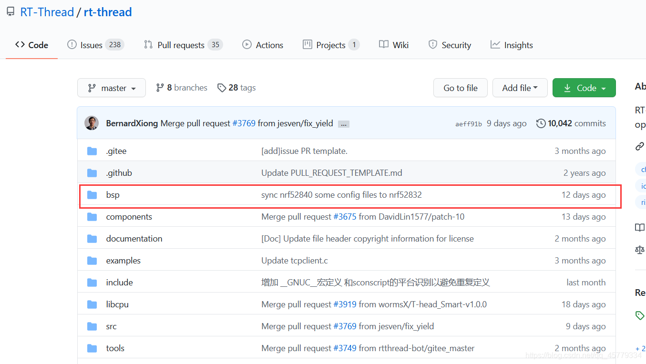Click the folder icon next to tools
Image resolution: width=646 pixels, height=364 pixels.
click(92, 348)
